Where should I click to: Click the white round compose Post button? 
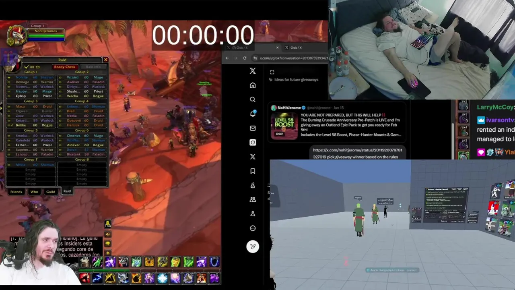point(253,246)
